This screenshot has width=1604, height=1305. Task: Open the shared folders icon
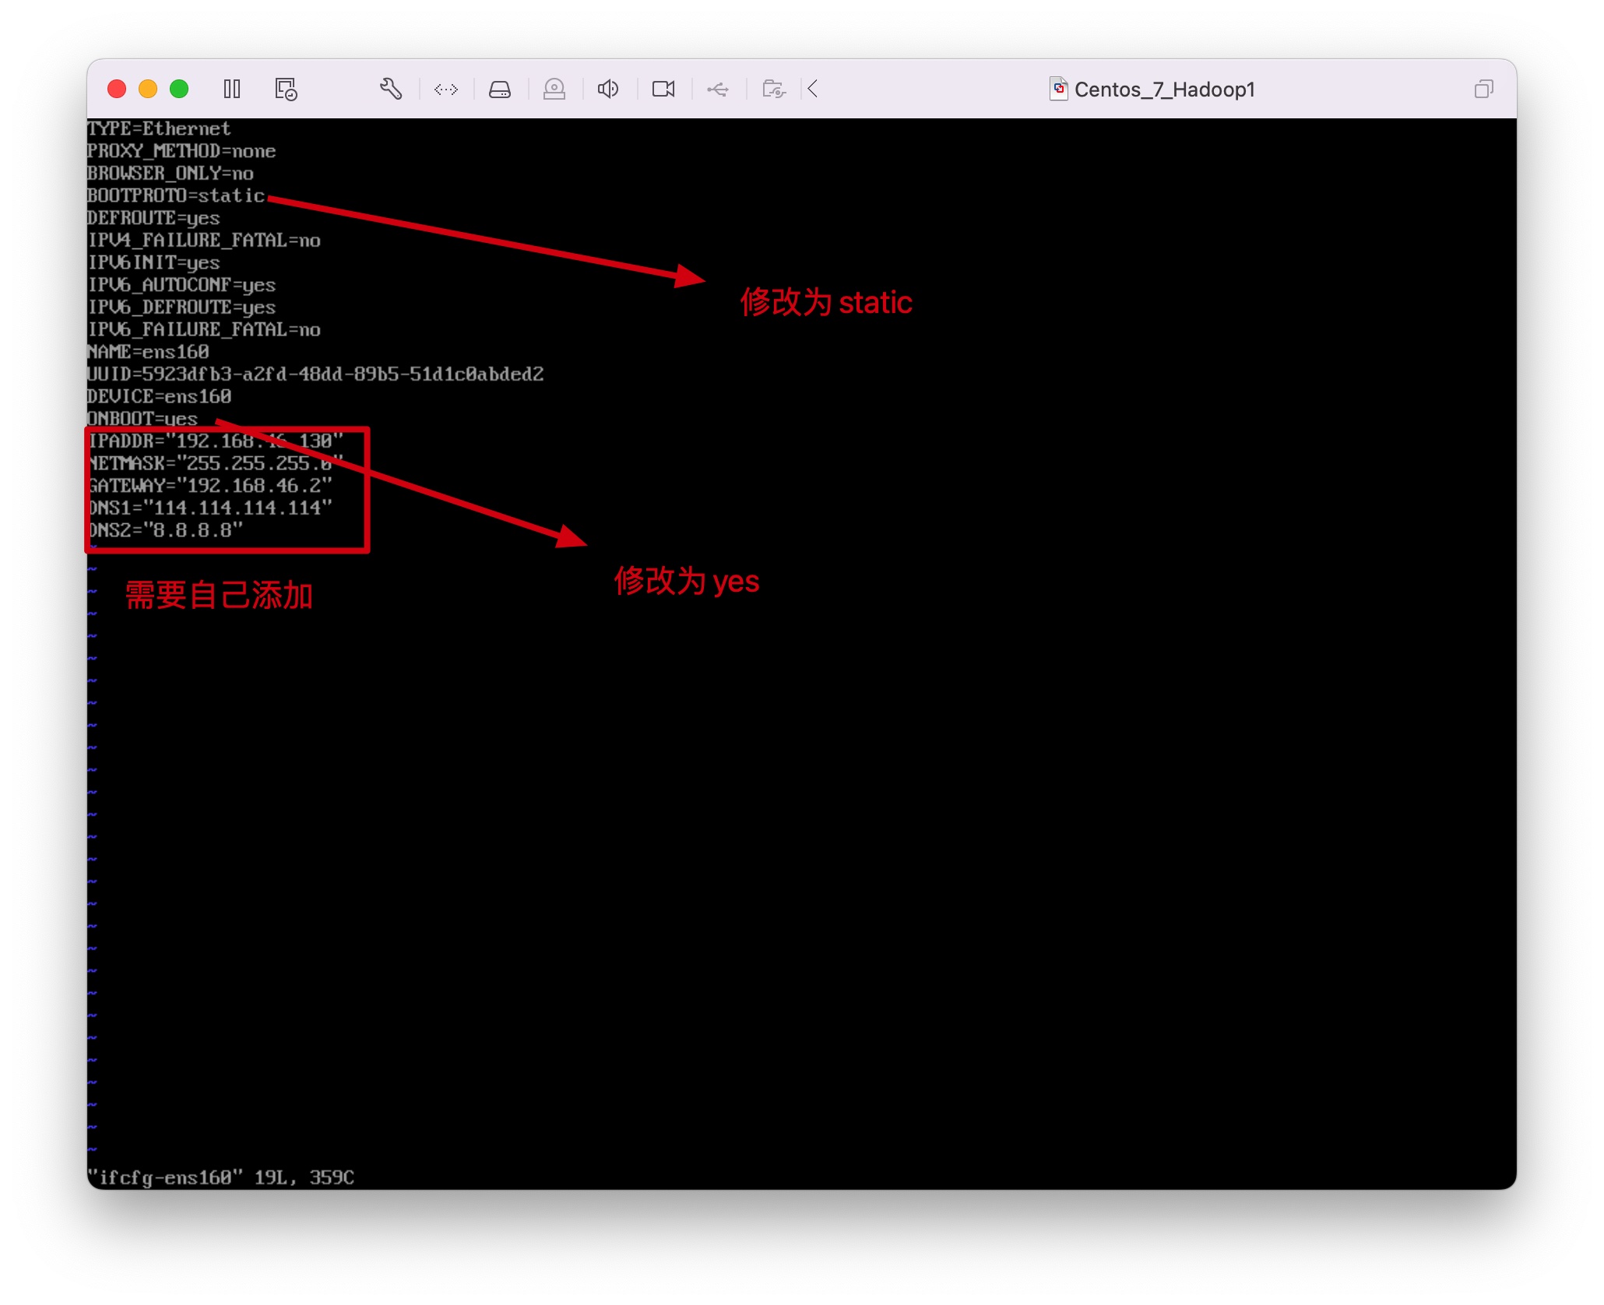click(x=774, y=89)
